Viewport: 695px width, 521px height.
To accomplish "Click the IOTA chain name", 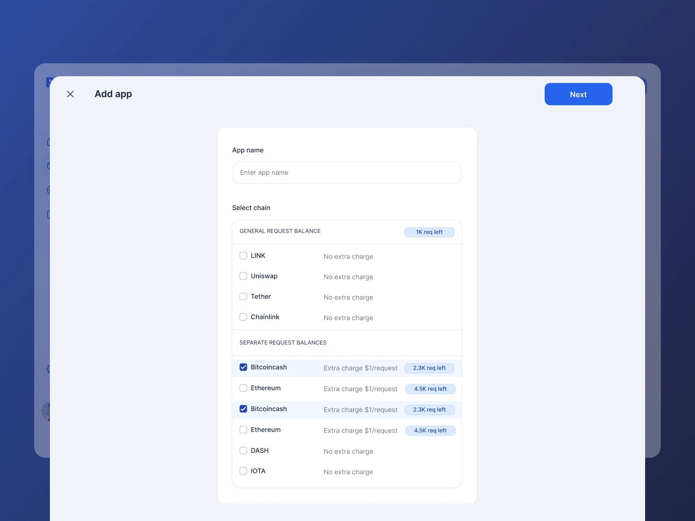I will pyautogui.click(x=258, y=471).
